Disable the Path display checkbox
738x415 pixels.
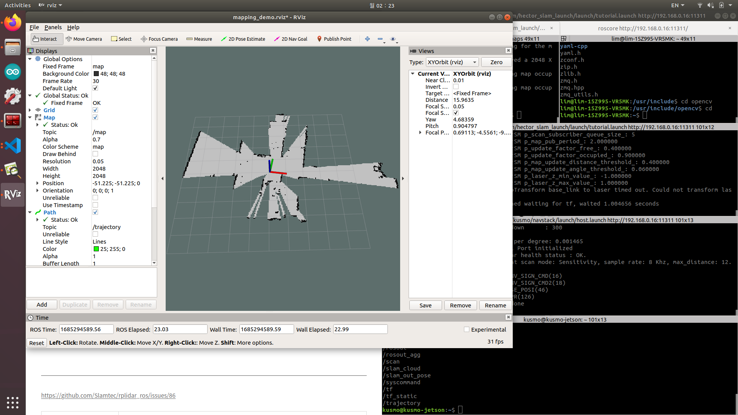pos(95,212)
